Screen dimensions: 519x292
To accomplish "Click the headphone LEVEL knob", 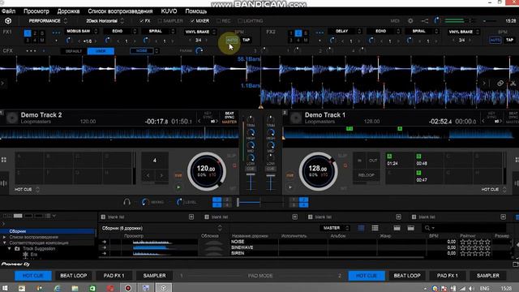I will click(x=179, y=202).
